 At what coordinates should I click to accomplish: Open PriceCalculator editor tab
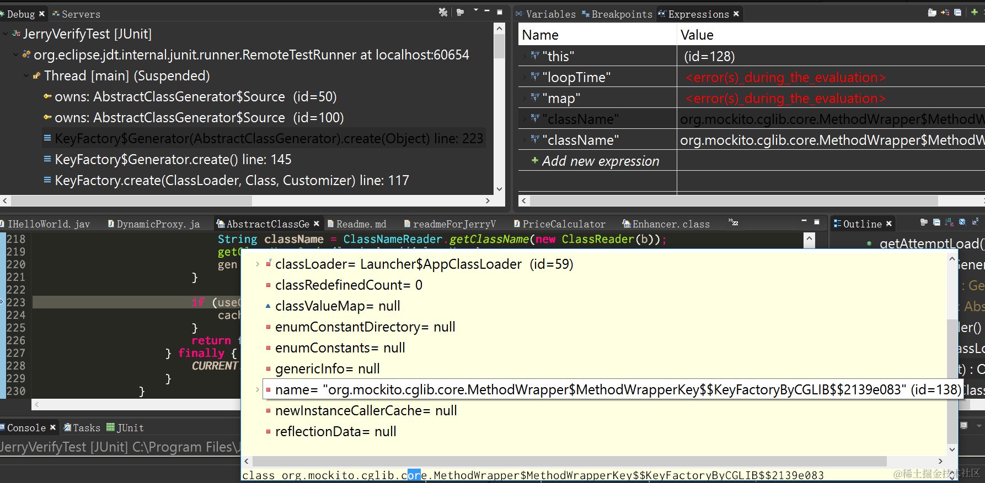click(x=559, y=224)
